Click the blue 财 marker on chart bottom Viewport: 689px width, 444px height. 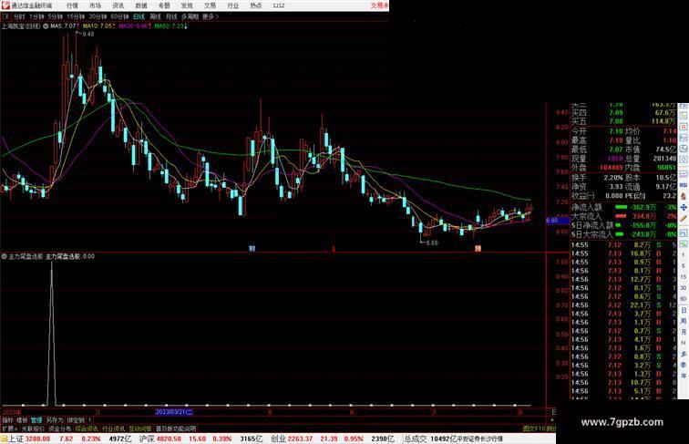tap(252, 248)
